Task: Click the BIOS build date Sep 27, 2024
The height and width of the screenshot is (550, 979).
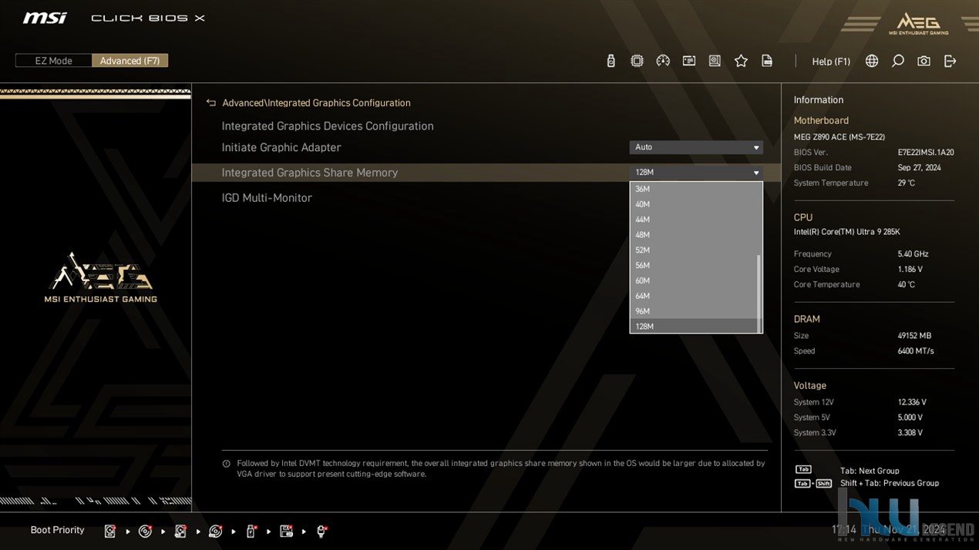Action: coord(919,168)
